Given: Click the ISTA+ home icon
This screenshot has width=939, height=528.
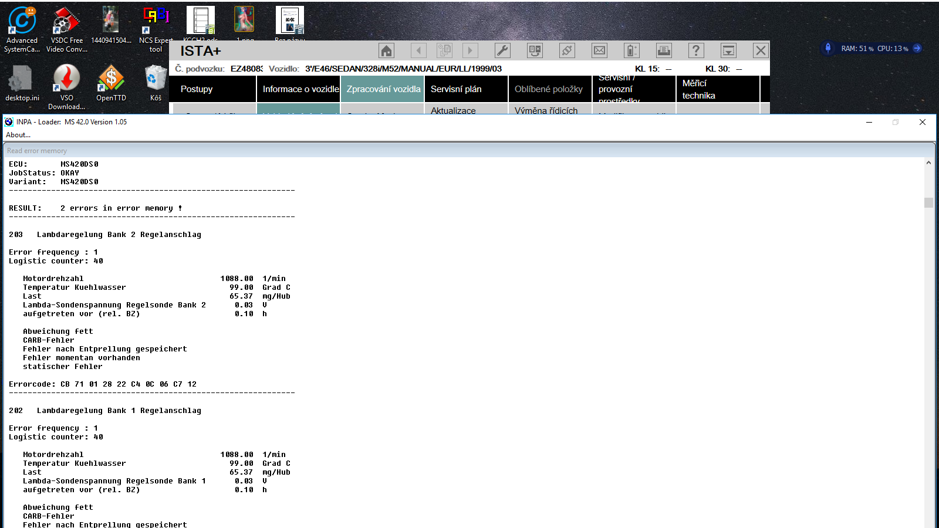Looking at the screenshot, I should click(x=386, y=51).
